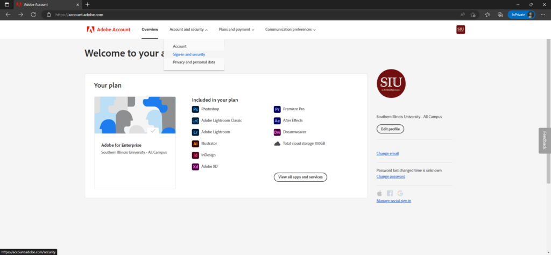The height and width of the screenshot is (255, 551).
Task: Open the SIU profile avatar menu
Action: pyautogui.click(x=461, y=30)
